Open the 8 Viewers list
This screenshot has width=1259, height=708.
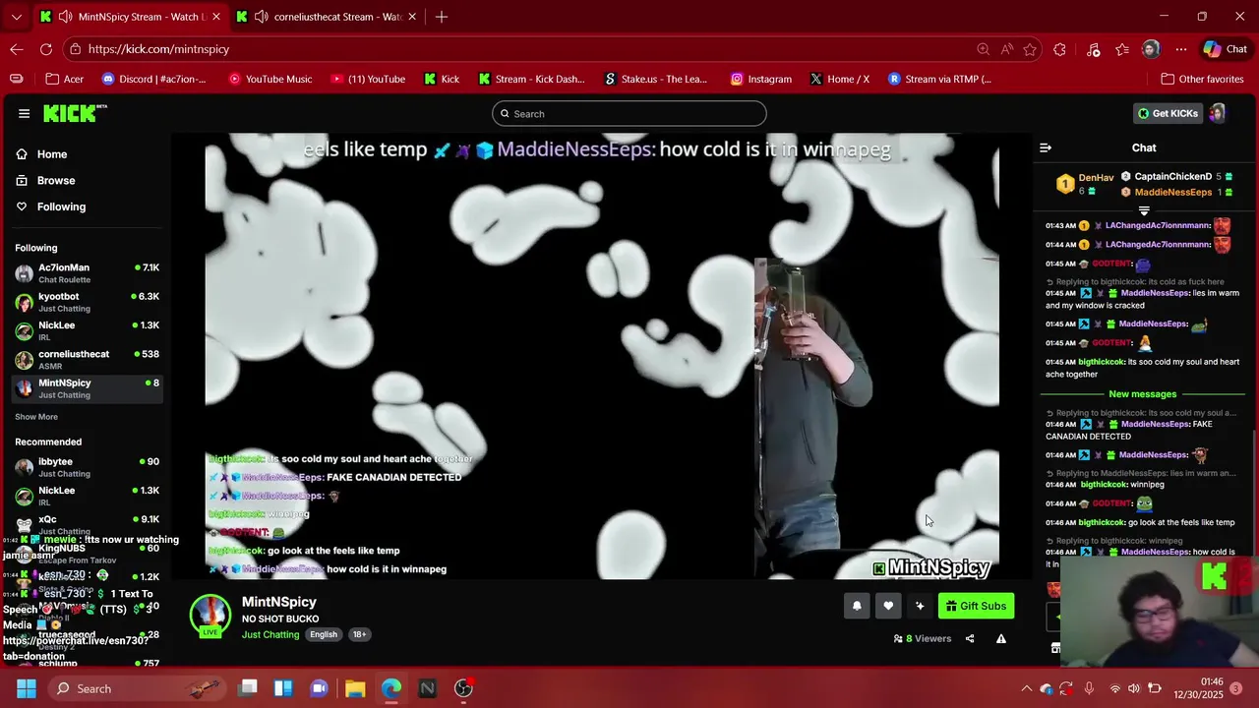923,638
